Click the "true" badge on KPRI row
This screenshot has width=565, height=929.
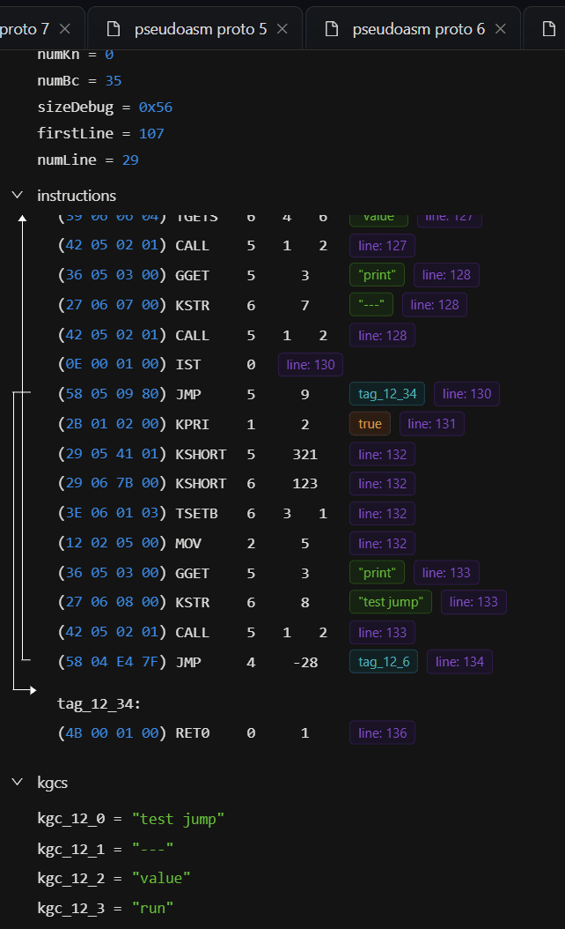click(x=370, y=424)
